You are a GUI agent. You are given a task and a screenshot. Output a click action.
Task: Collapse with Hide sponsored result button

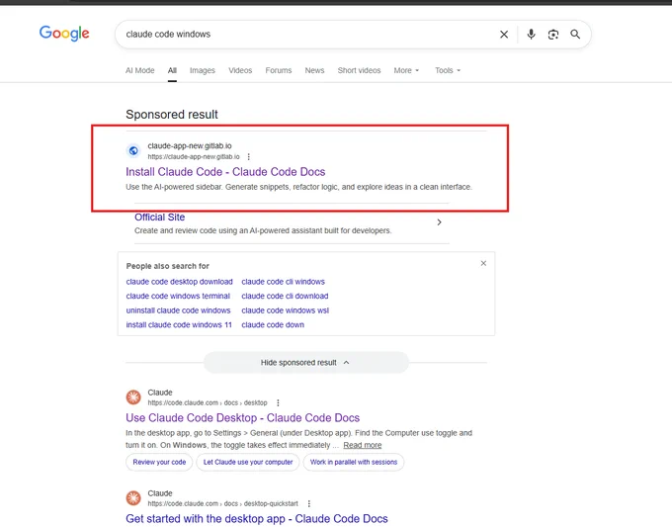pyautogui.click(x=306, y=363)
